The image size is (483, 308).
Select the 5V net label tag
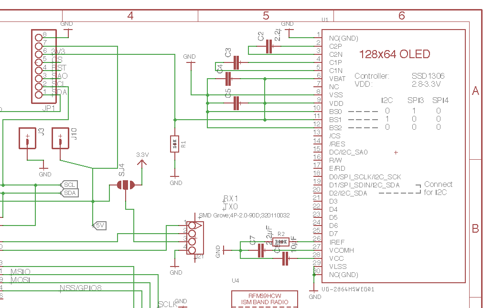(x=99, y=225)
